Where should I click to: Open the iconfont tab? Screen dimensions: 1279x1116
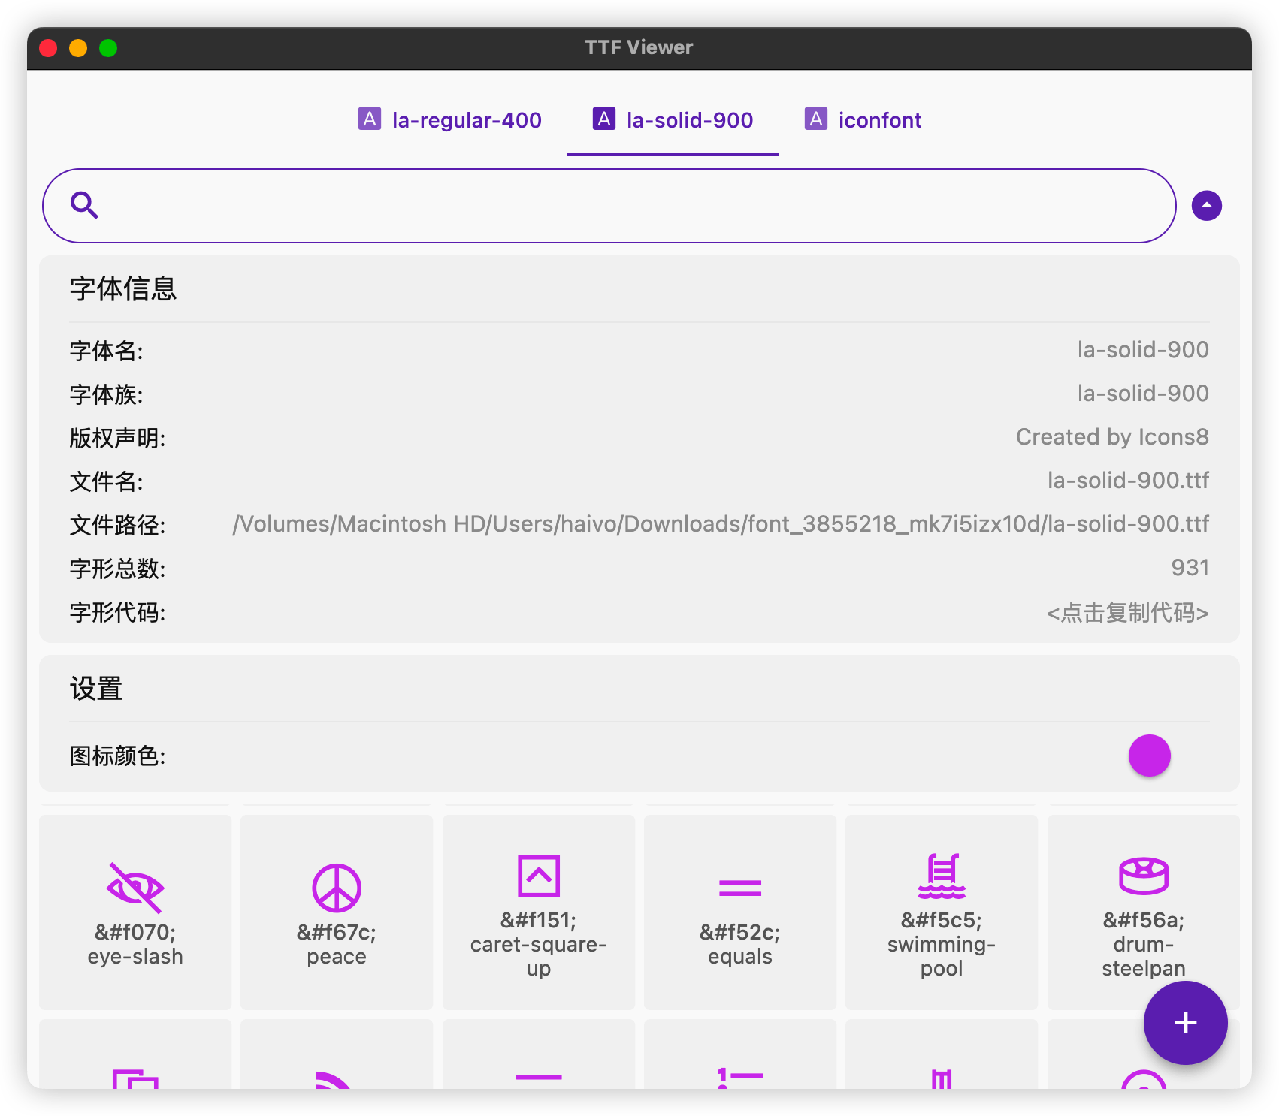click(863, 120)
